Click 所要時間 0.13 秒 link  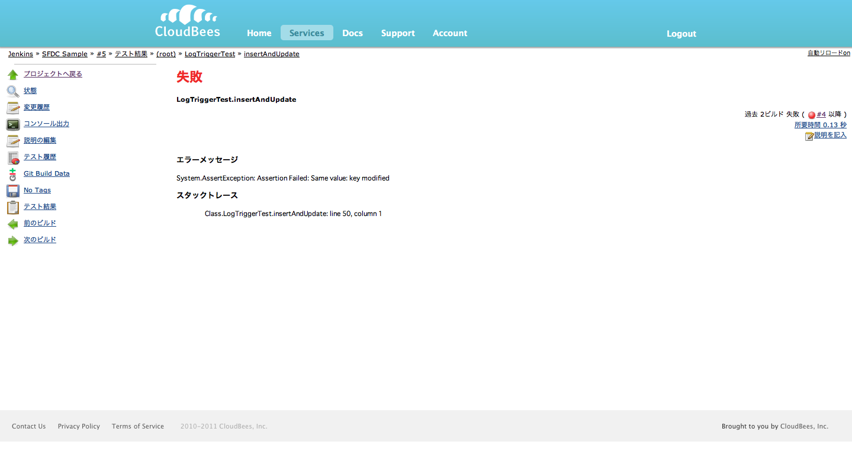coord(821,125)
